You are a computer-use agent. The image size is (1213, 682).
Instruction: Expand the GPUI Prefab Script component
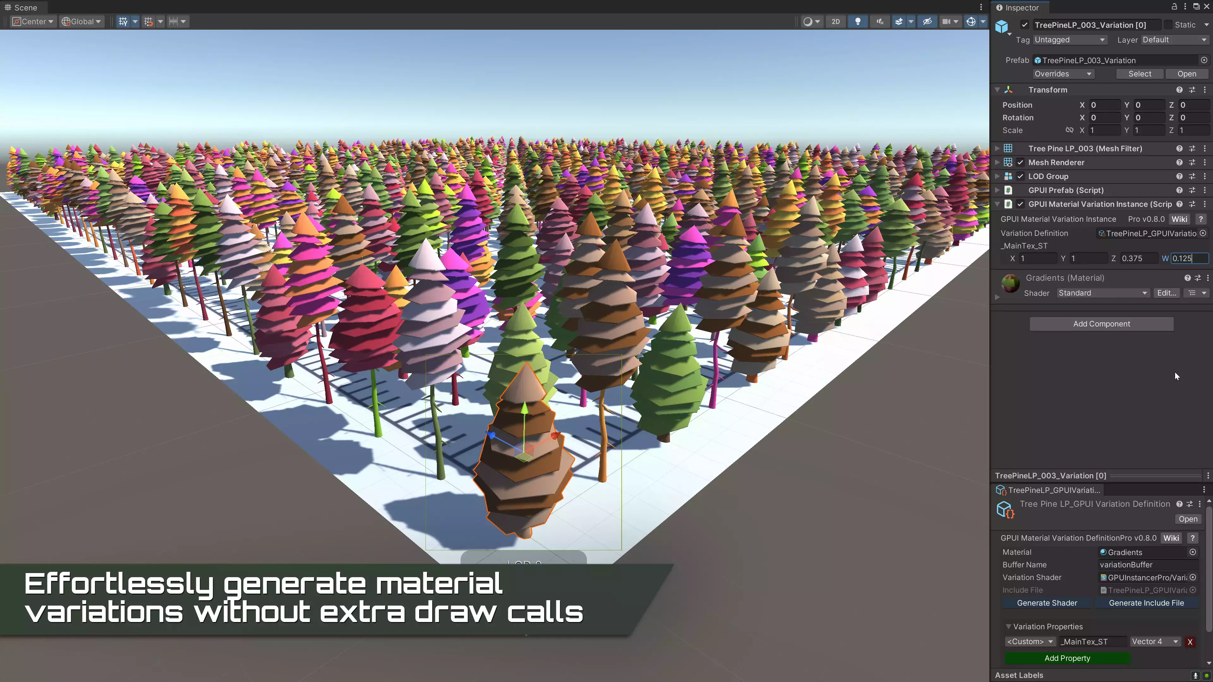(x=997, y=190)
